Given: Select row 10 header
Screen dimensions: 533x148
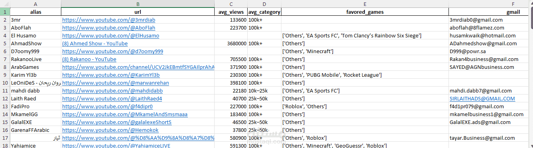Looking at the screenshot, I should point(5,83).
